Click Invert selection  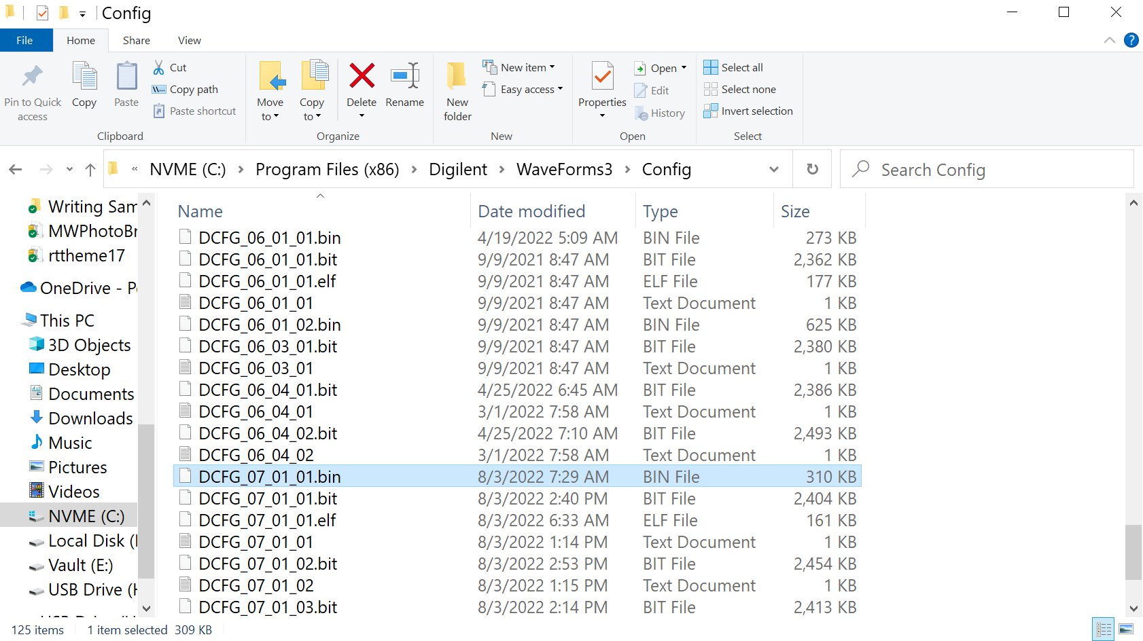748,111
